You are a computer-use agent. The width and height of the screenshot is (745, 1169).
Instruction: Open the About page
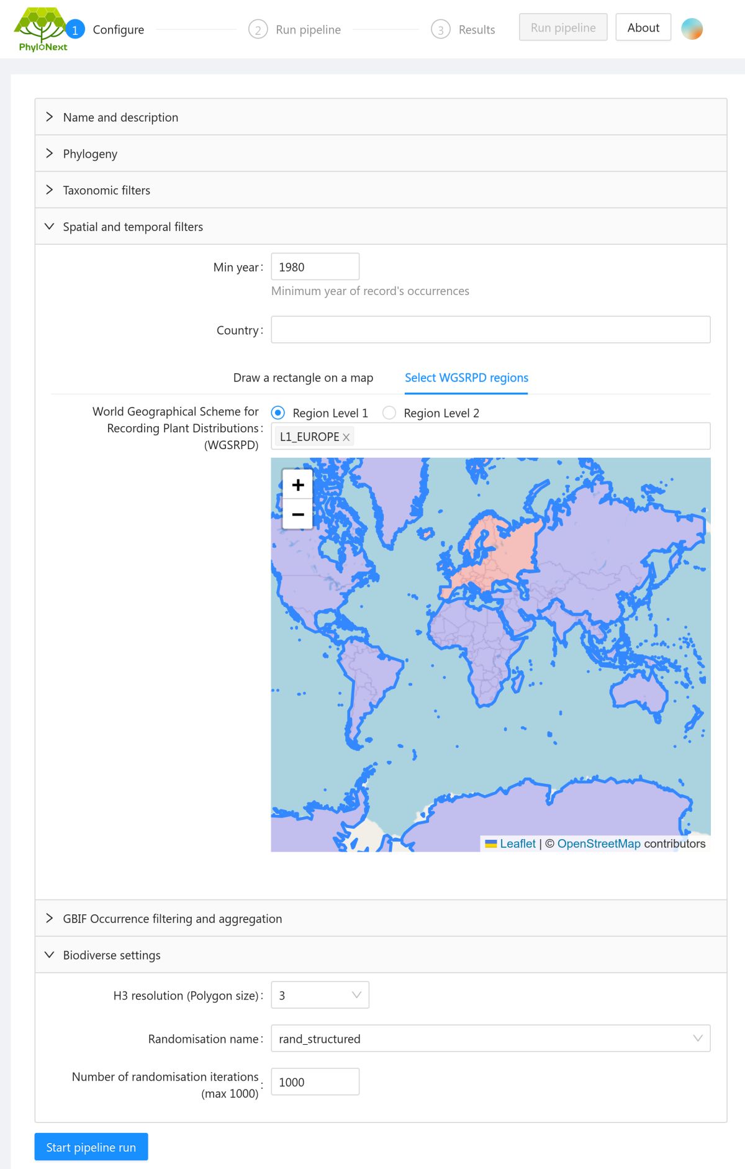643,27
